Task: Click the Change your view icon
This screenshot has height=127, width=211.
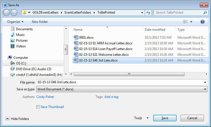Action: click(186, 22)
